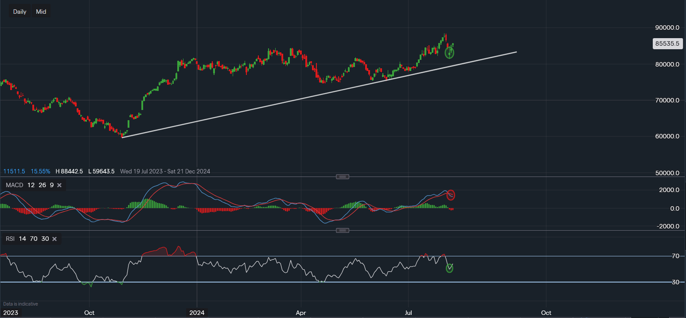Click the red circle on MACD crossover

pos(451,195)
